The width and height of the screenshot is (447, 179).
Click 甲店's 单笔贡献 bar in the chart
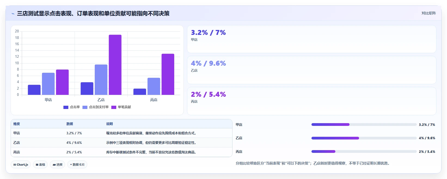click(62, 82)
